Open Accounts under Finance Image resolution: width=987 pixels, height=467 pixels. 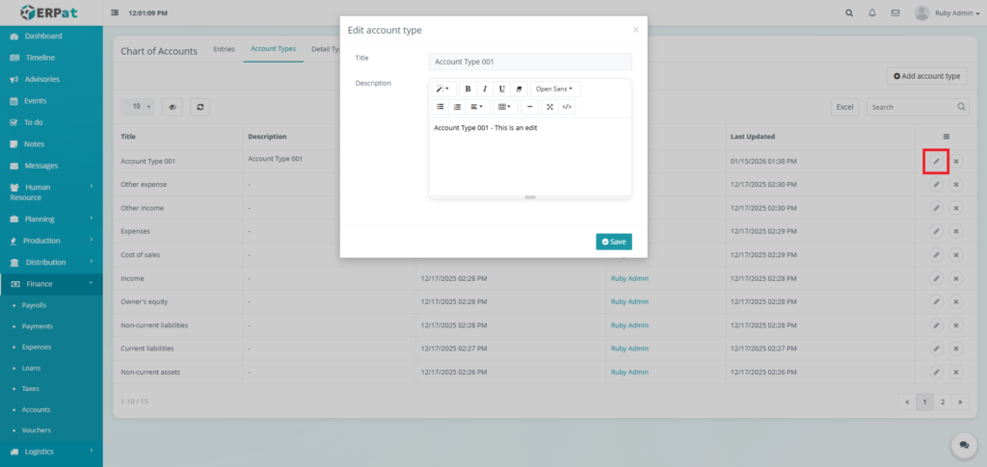coord(36,409)
